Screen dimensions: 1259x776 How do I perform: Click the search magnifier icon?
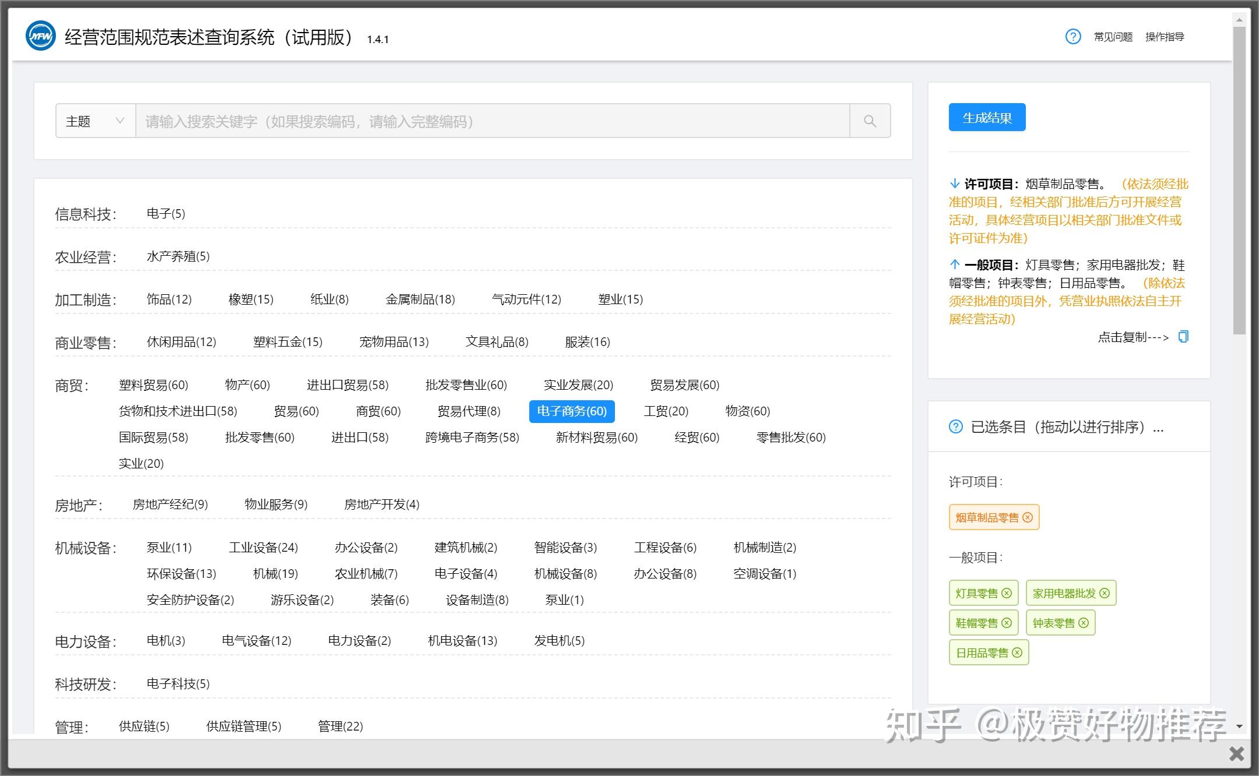click(x=870, y=121)
